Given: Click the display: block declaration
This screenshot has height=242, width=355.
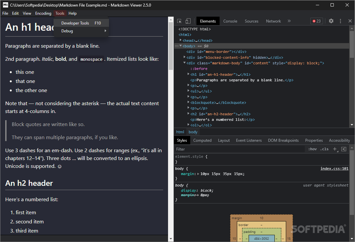Looking at the screenshot, I should (x=197, y=191).
